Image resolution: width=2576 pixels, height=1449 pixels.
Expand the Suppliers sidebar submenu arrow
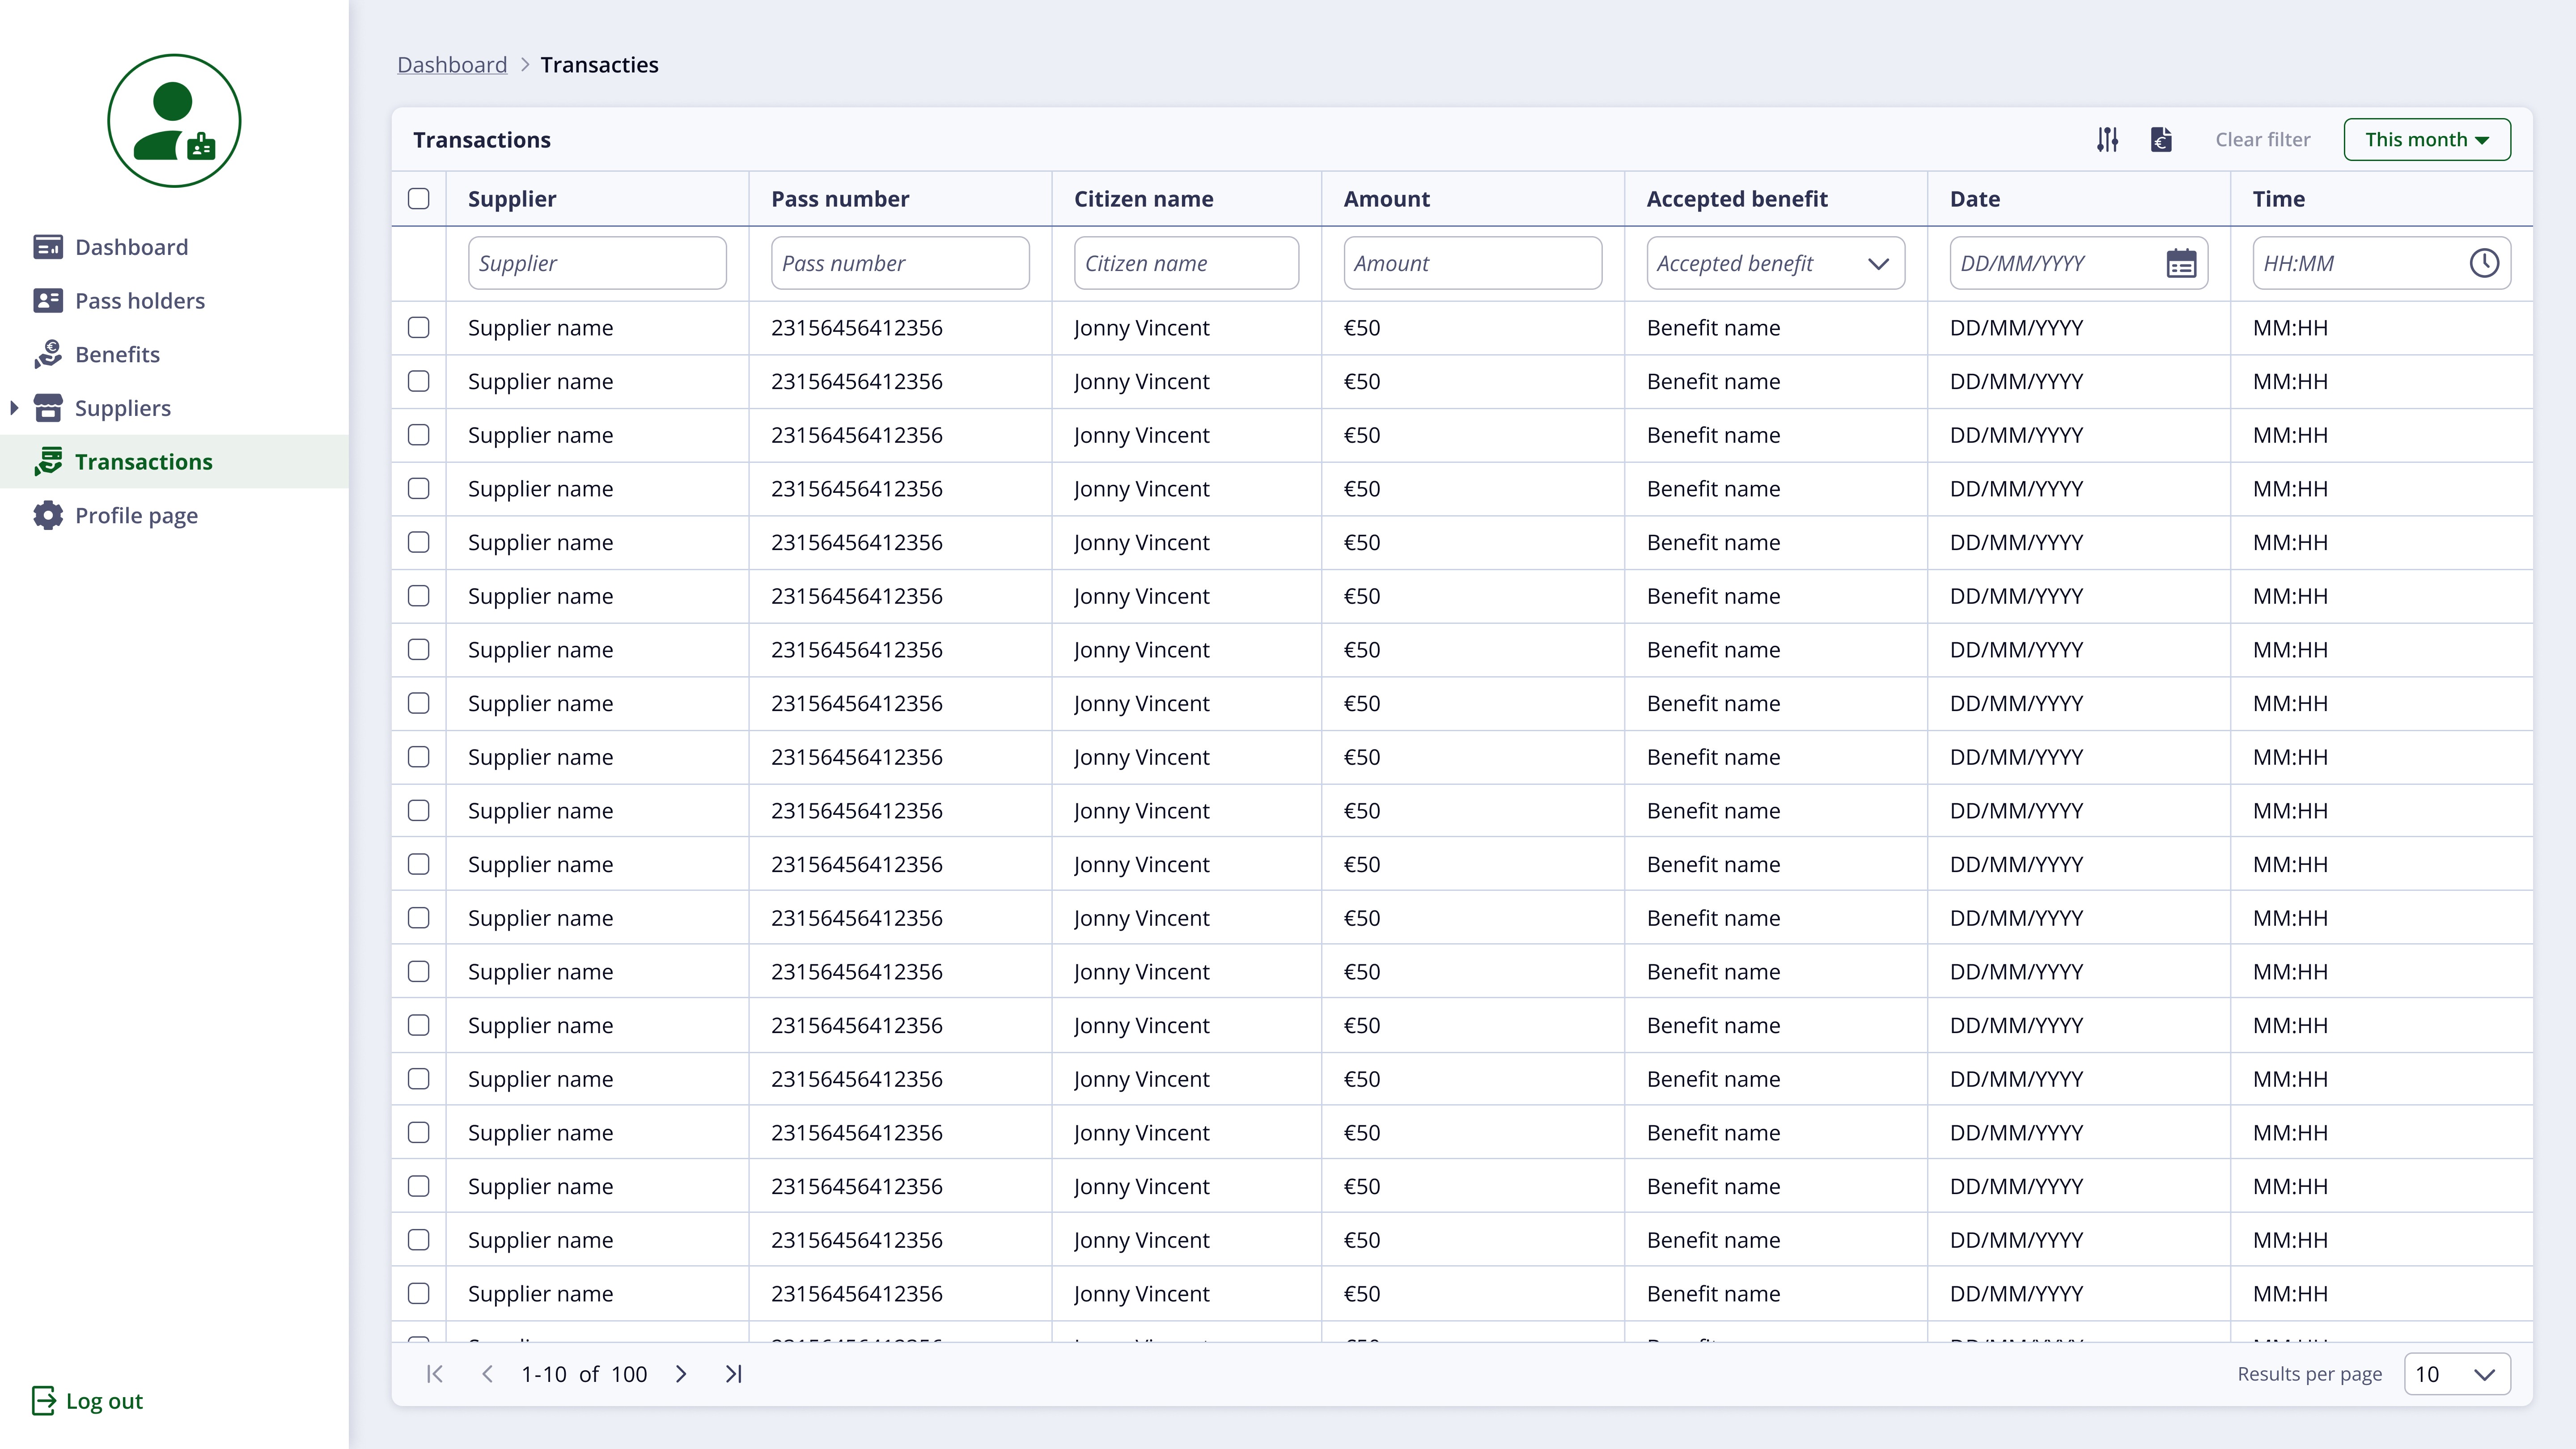[14, 408]
